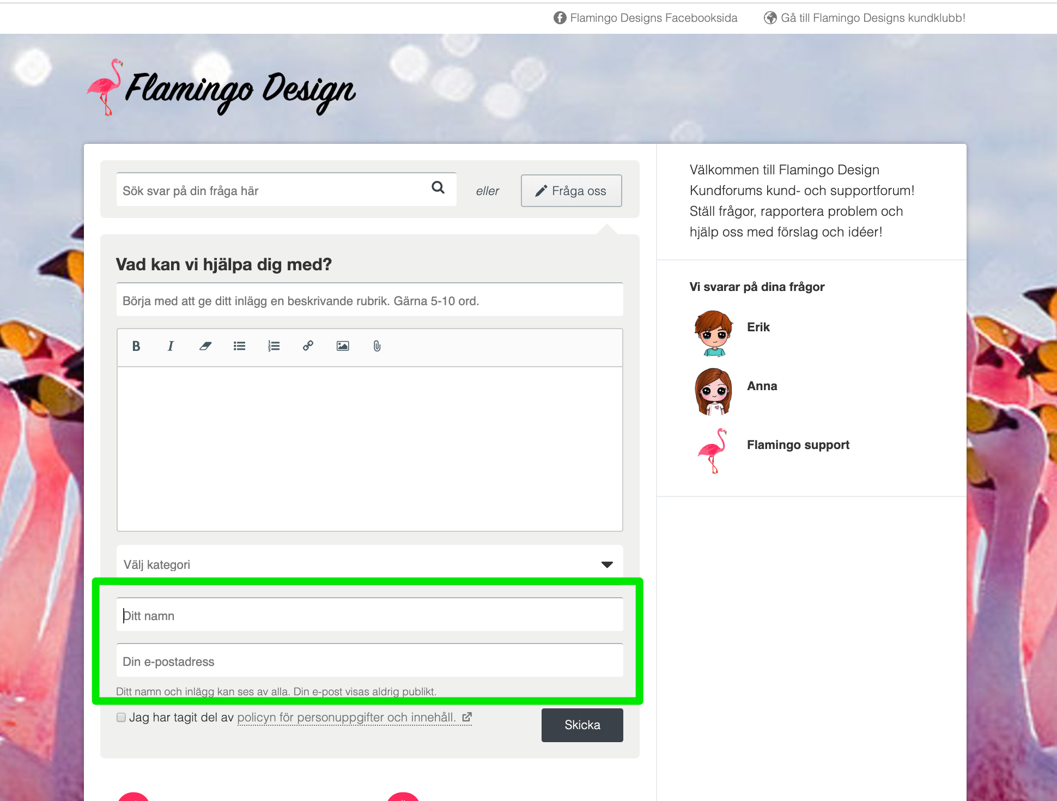Click the paperclip attachment icon
Screen dimensions: 1057x801
tap(376, 346)
